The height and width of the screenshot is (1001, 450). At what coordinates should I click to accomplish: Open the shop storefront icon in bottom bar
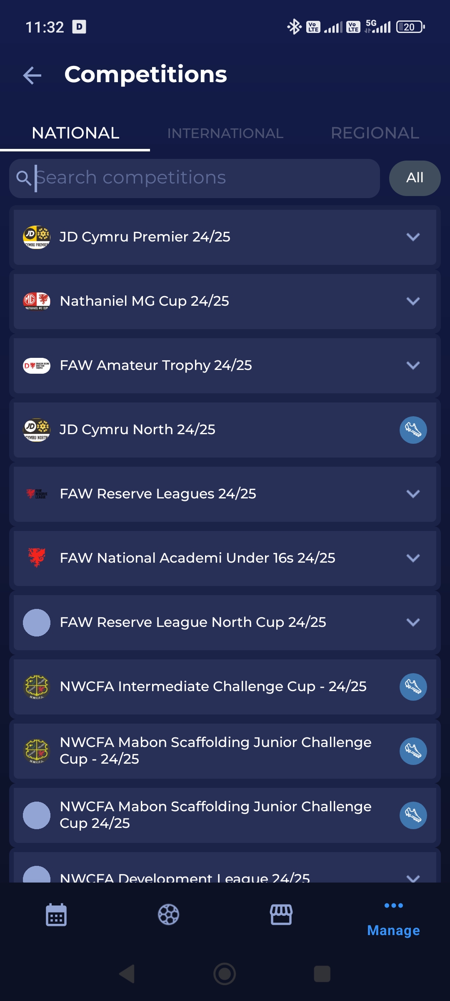tap(281, 915)
